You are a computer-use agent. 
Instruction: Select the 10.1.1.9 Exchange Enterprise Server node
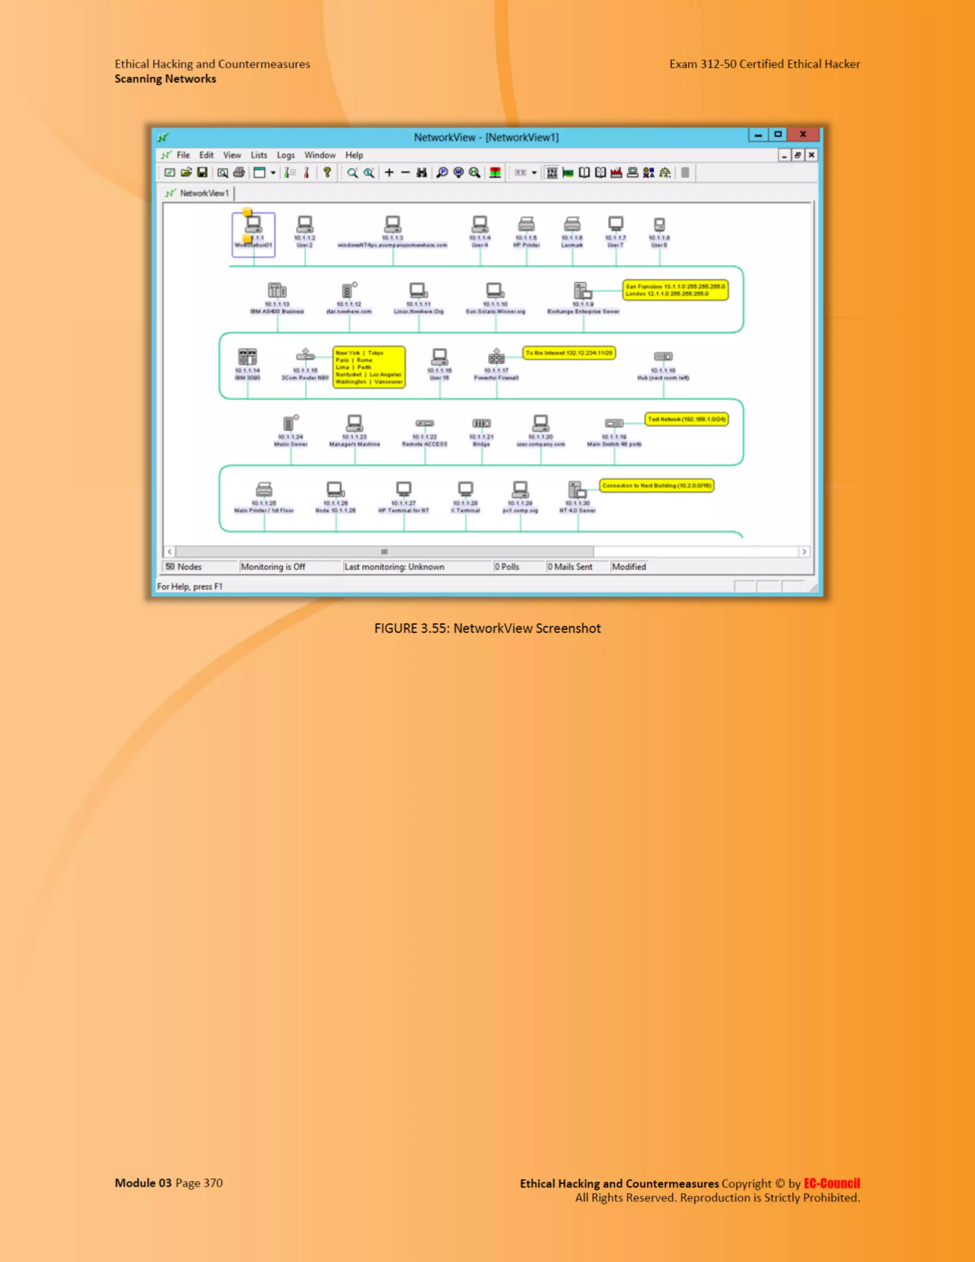coord(583,298)
